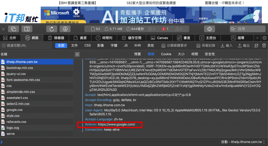
Task: Open the inspector settings gear icon
Action: coord(264,38)
